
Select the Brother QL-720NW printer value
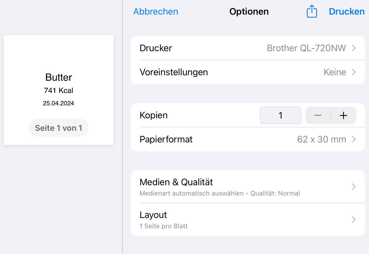(306, 48)
